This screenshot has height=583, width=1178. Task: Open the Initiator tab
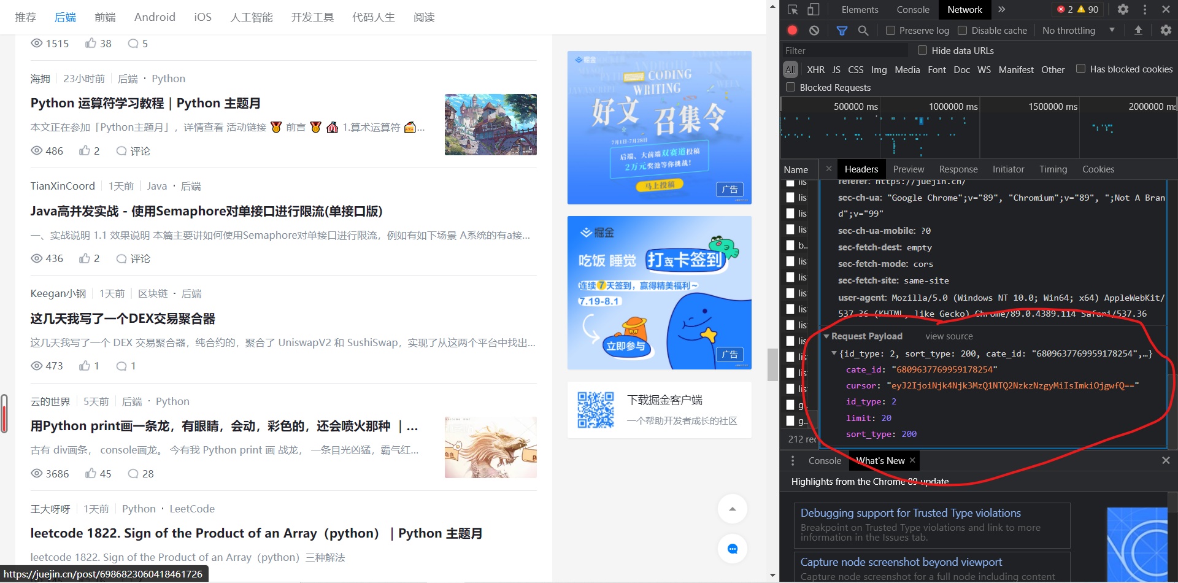[x=1009, y=169]
